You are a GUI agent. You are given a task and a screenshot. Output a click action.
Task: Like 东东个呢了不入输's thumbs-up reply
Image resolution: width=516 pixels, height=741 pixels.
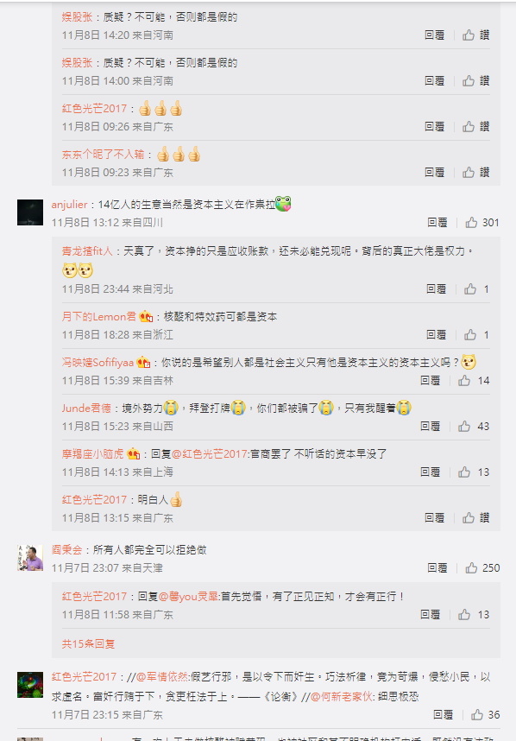click(x=475, y=173)
